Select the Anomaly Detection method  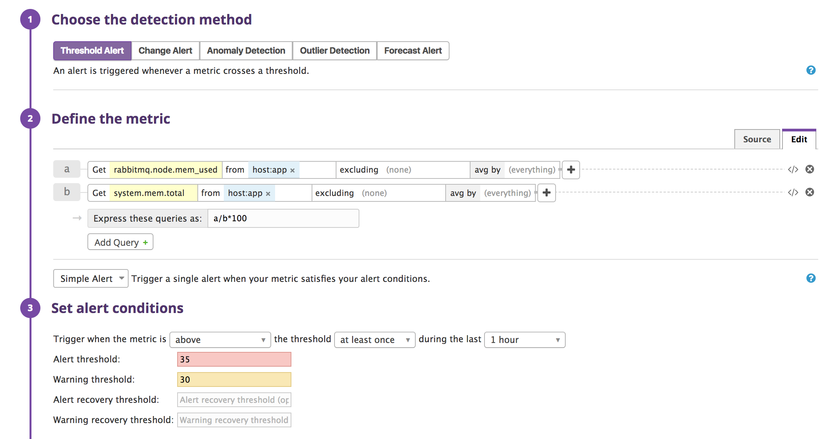tap(246, 51)
